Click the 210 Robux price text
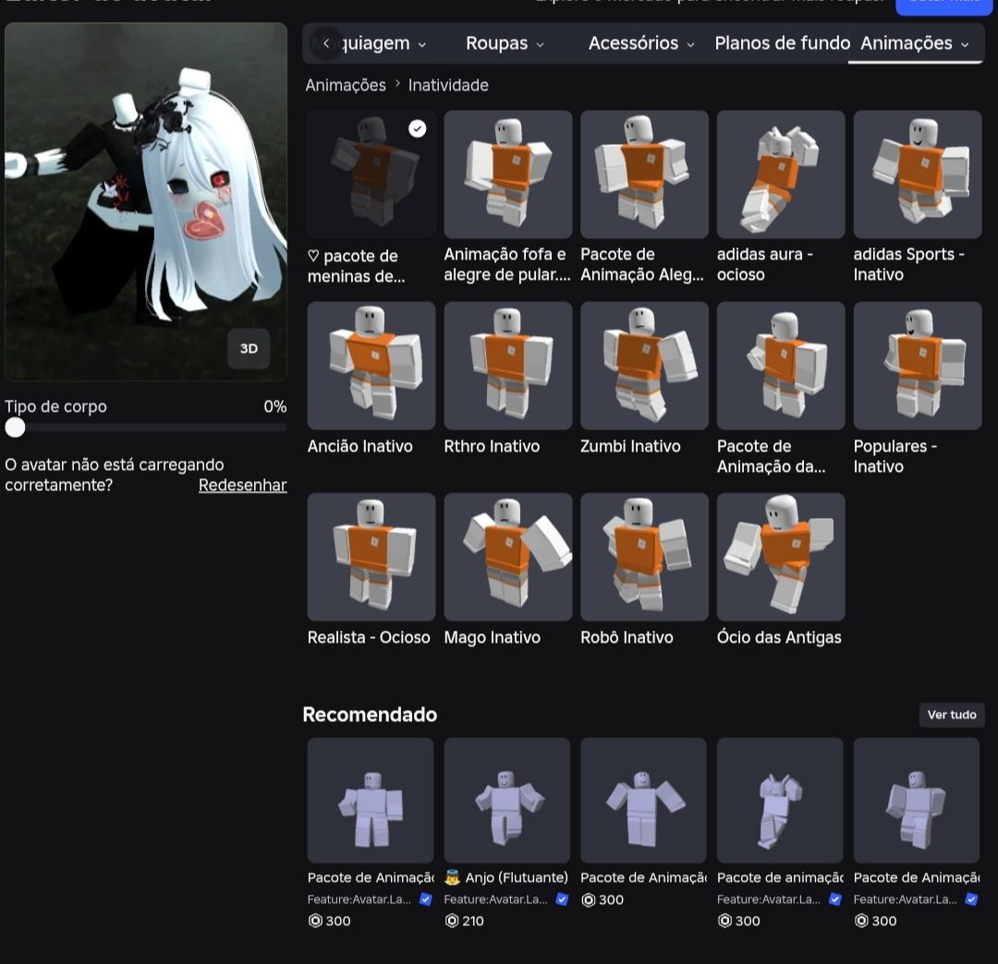This screenshot has width=998, height=964. [473, 921]
